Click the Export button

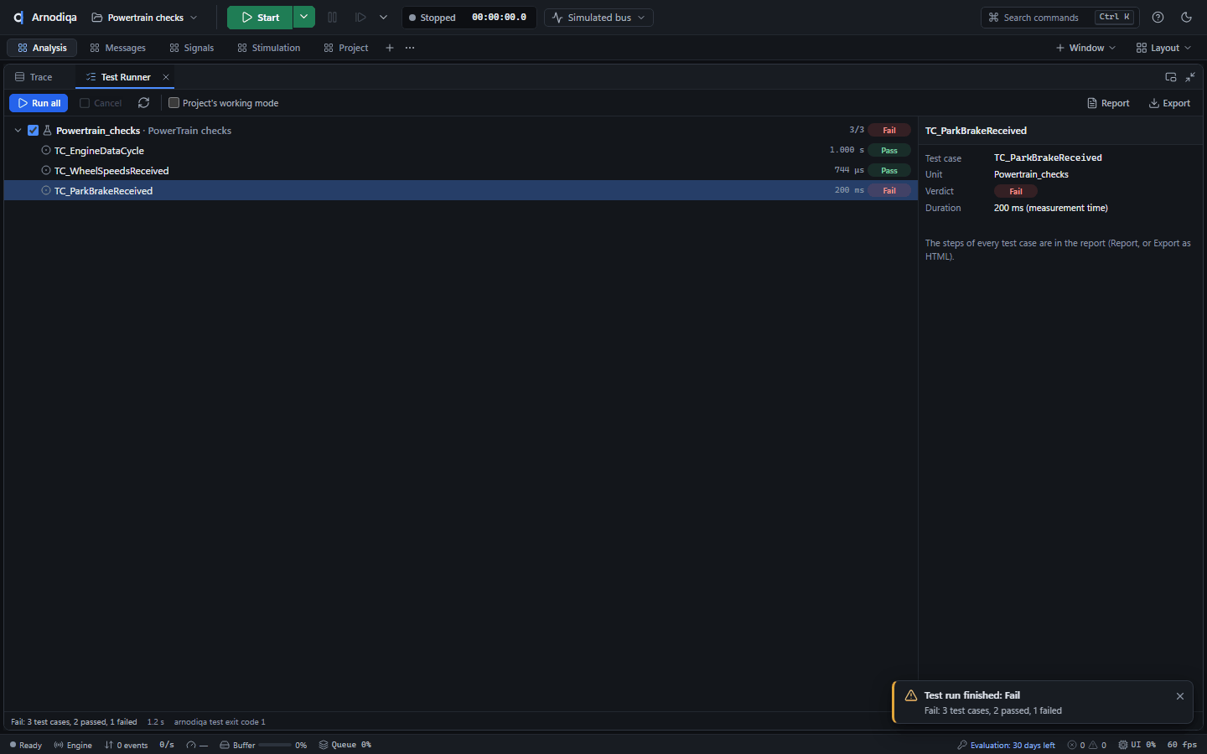tap(1169, 103)
